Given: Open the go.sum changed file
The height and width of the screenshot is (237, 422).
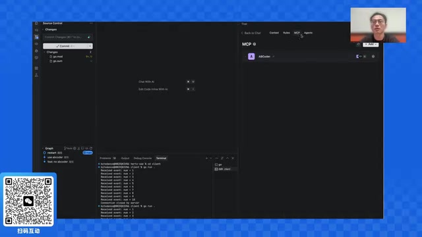Looking at the screenshot, I should tap(57, 61).
